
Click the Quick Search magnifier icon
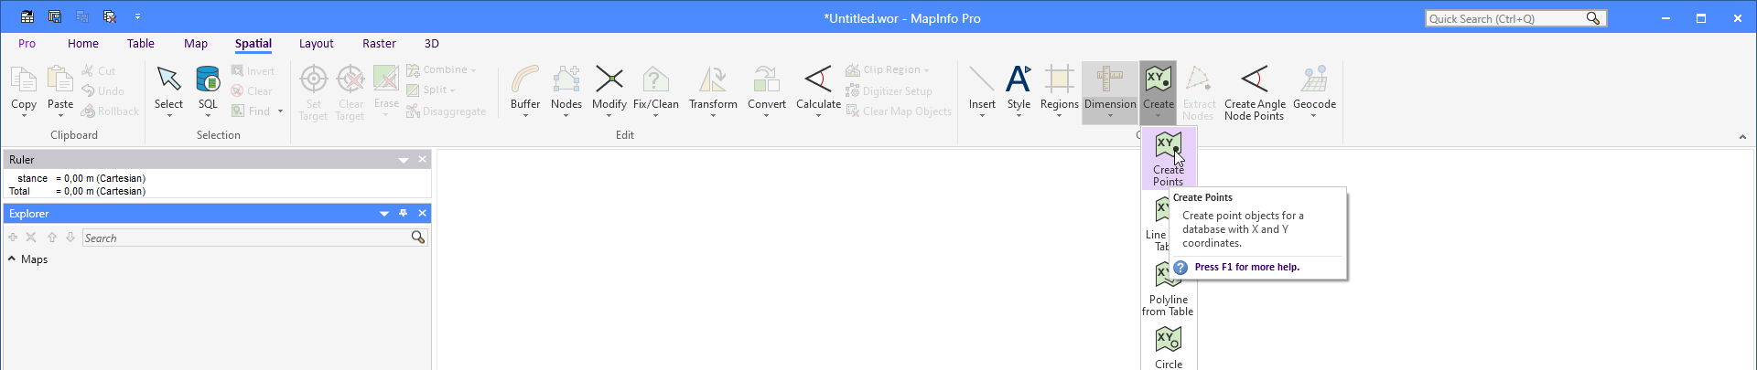[x=1593, y=18]
